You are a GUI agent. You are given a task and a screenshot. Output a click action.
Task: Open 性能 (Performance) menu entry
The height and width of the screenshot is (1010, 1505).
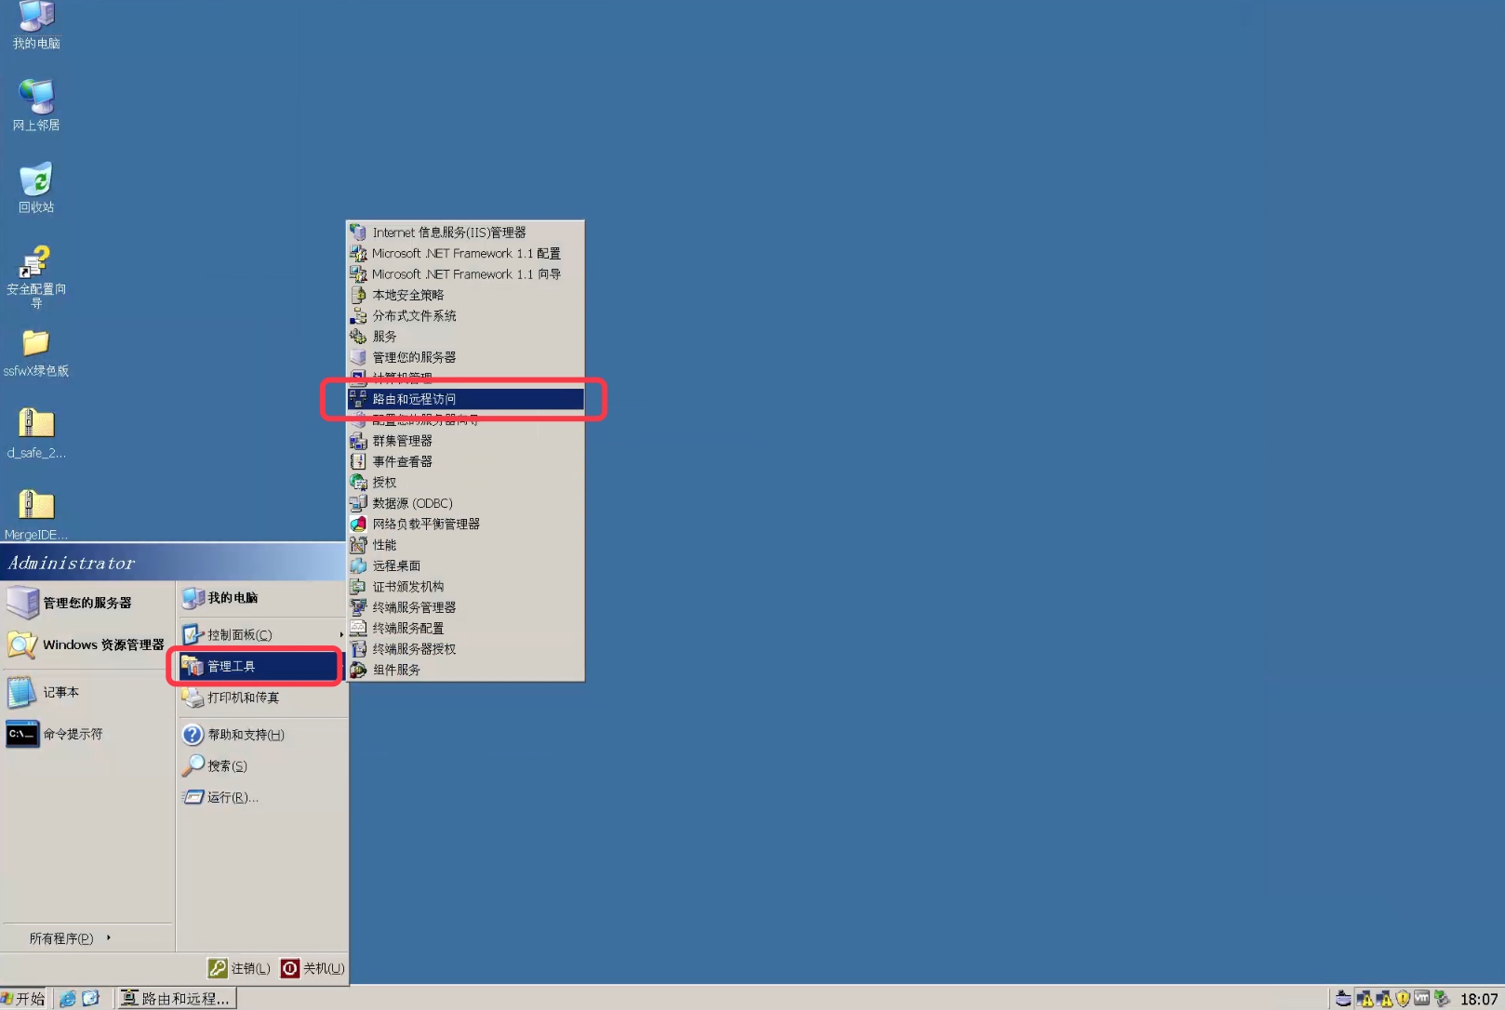[465, 545]
